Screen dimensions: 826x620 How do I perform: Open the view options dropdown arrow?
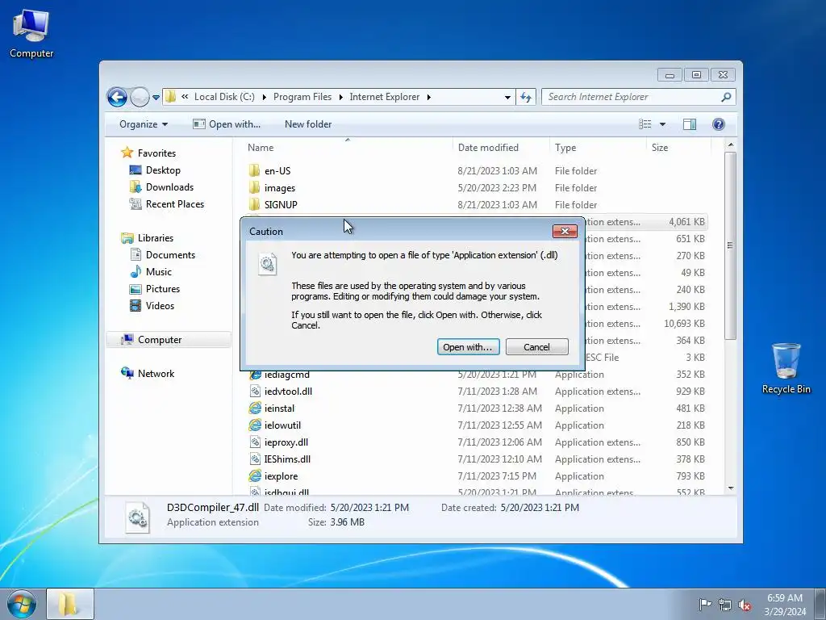pos(663,124)
